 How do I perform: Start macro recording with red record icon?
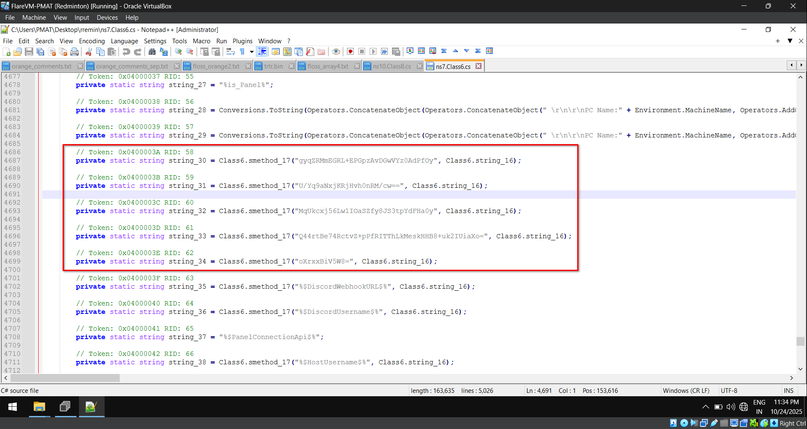pos(350,52)
